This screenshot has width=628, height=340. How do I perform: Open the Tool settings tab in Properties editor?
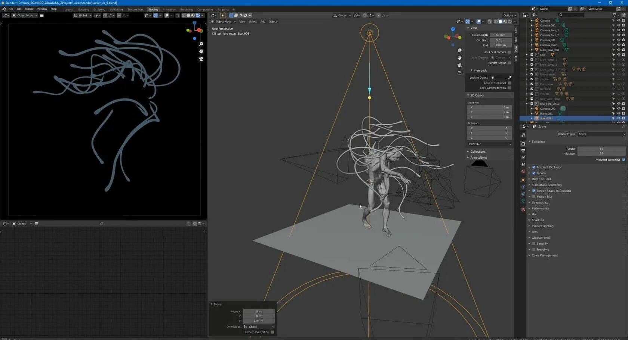(523, 135)
